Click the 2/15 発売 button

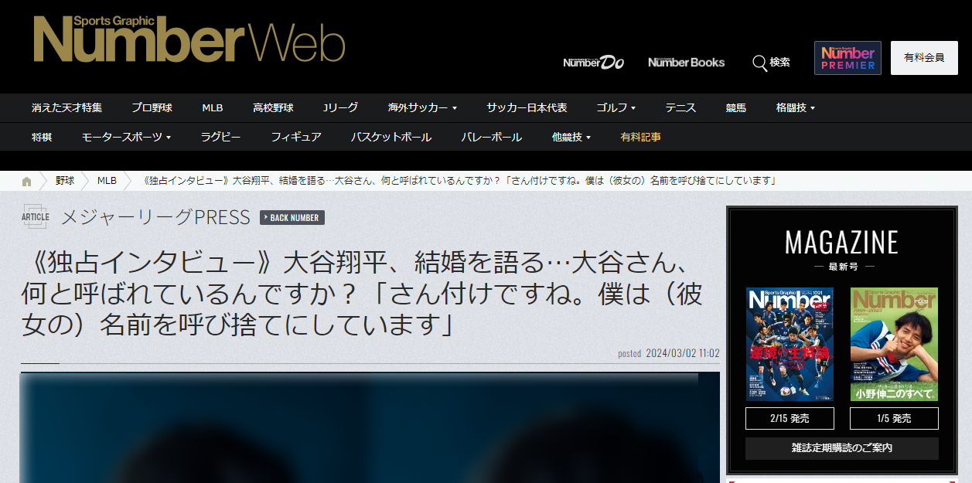(x=790, y=419)
